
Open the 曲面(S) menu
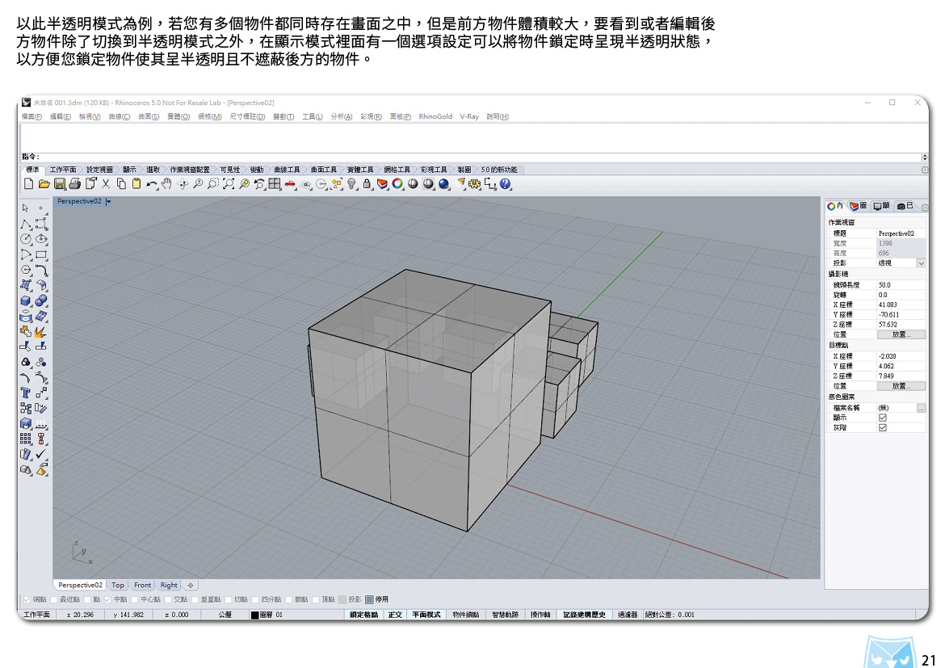149,117
